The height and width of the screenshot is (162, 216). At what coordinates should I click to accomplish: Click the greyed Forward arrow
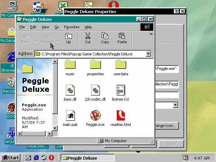47,36
